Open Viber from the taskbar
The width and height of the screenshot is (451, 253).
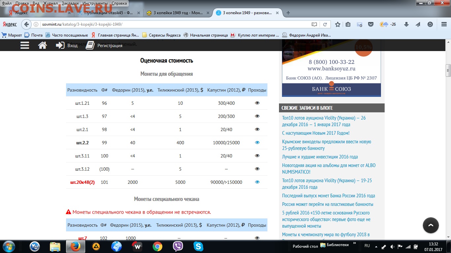point(178,246)
